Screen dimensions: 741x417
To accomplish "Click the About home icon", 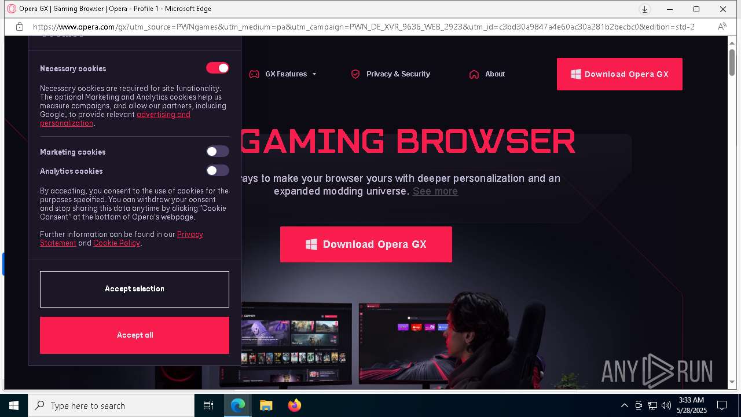I will tap(474, 74).
